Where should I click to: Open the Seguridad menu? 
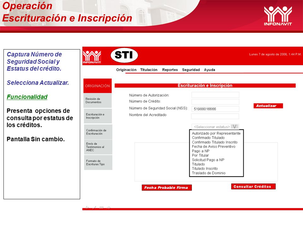tap(191, 70)
